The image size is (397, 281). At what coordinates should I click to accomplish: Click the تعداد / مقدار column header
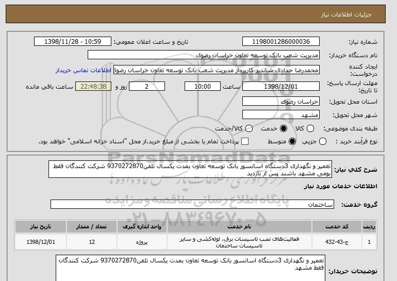click(92, 226)
